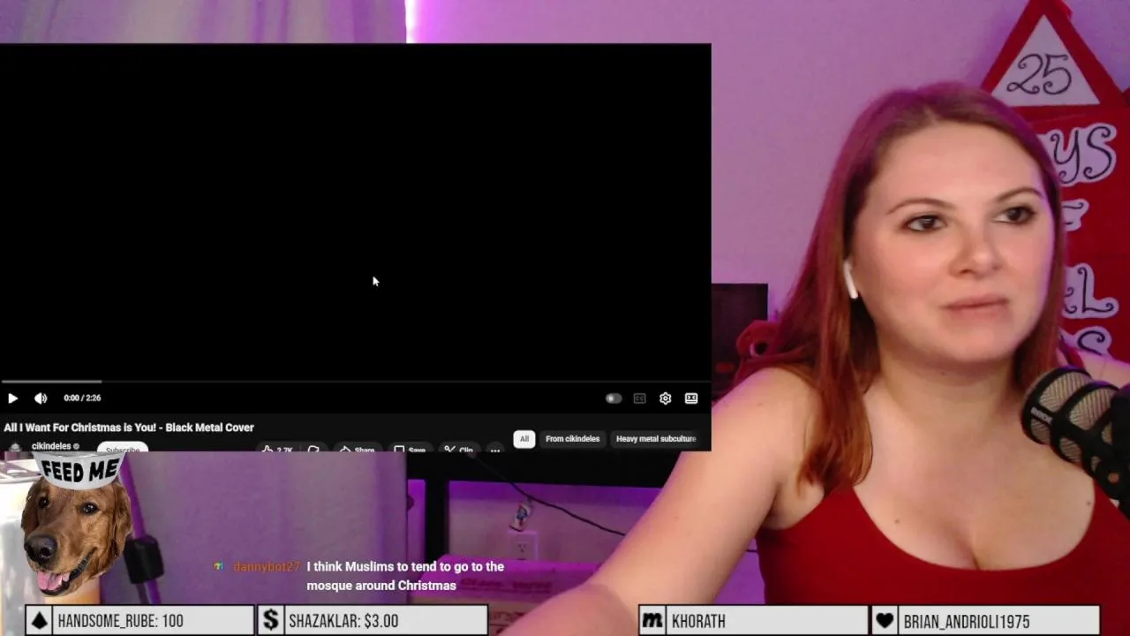Seek using the video progress bar
The height and width of the screenshot is (636, 1130).
(x=355, y=382)
